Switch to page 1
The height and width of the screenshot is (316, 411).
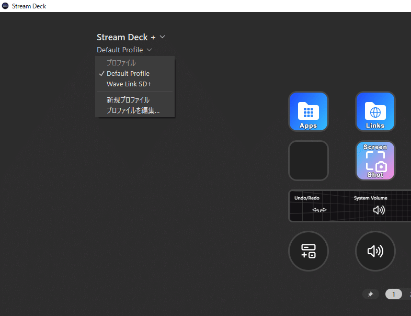click(393, 294)
